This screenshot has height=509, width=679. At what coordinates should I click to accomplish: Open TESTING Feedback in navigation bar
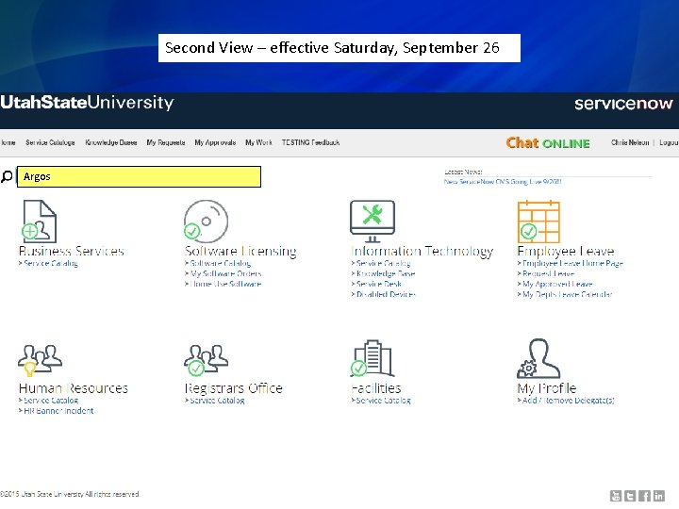coord(310,142)
